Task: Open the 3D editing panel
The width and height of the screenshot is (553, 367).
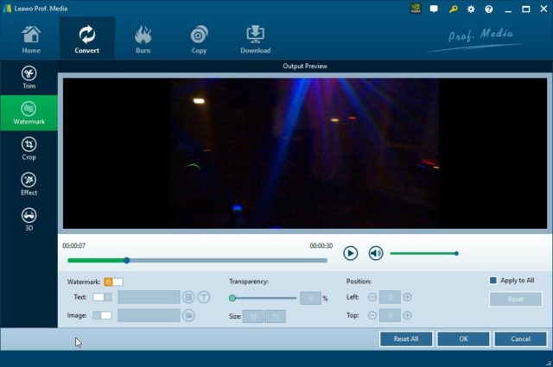Action: [29, 219]
